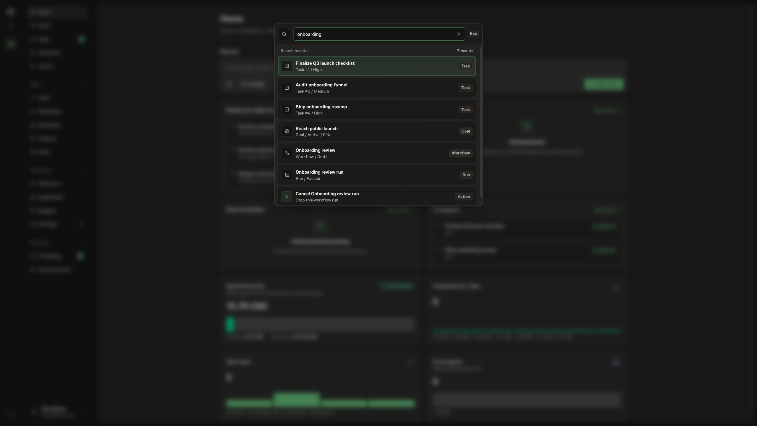Click the Search results heading
This screenshot has width=757, height=426.
click(x=294, y=51)
